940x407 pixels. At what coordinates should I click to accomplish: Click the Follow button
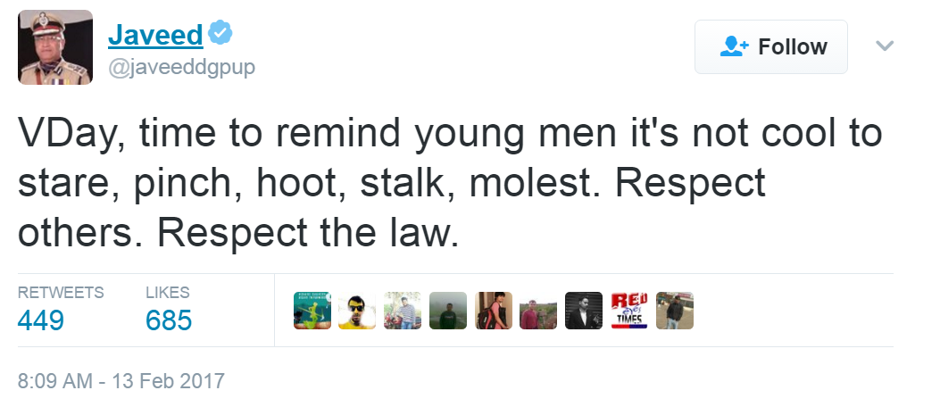771,46
